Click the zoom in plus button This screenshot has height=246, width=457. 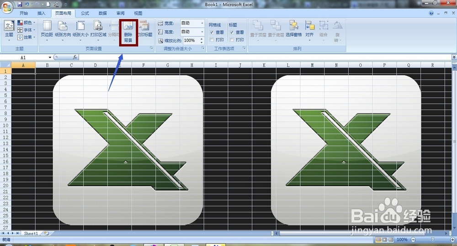click(x=452, y=240)
